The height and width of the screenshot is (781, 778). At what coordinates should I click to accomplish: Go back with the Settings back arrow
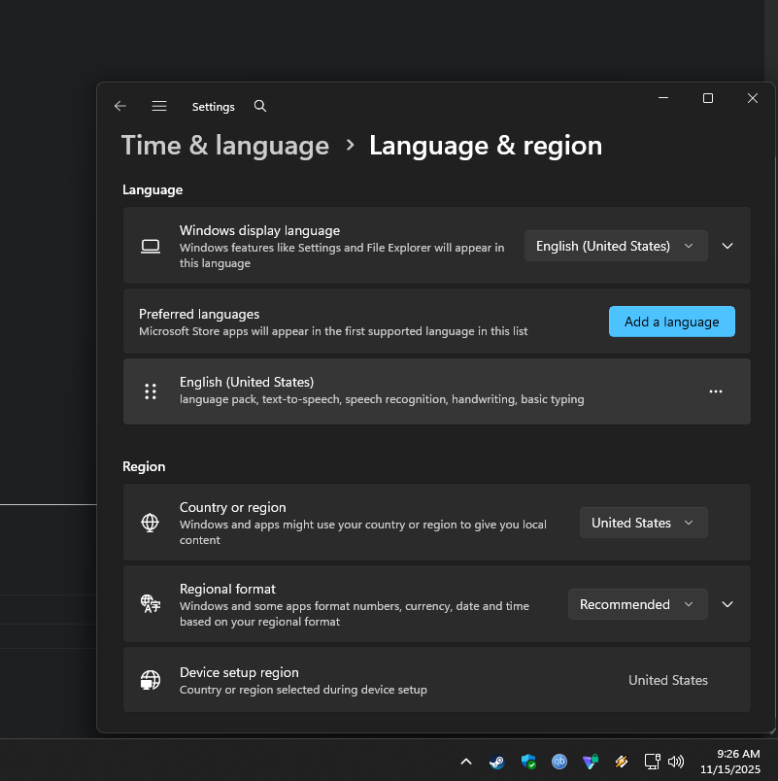click(120, 106)
